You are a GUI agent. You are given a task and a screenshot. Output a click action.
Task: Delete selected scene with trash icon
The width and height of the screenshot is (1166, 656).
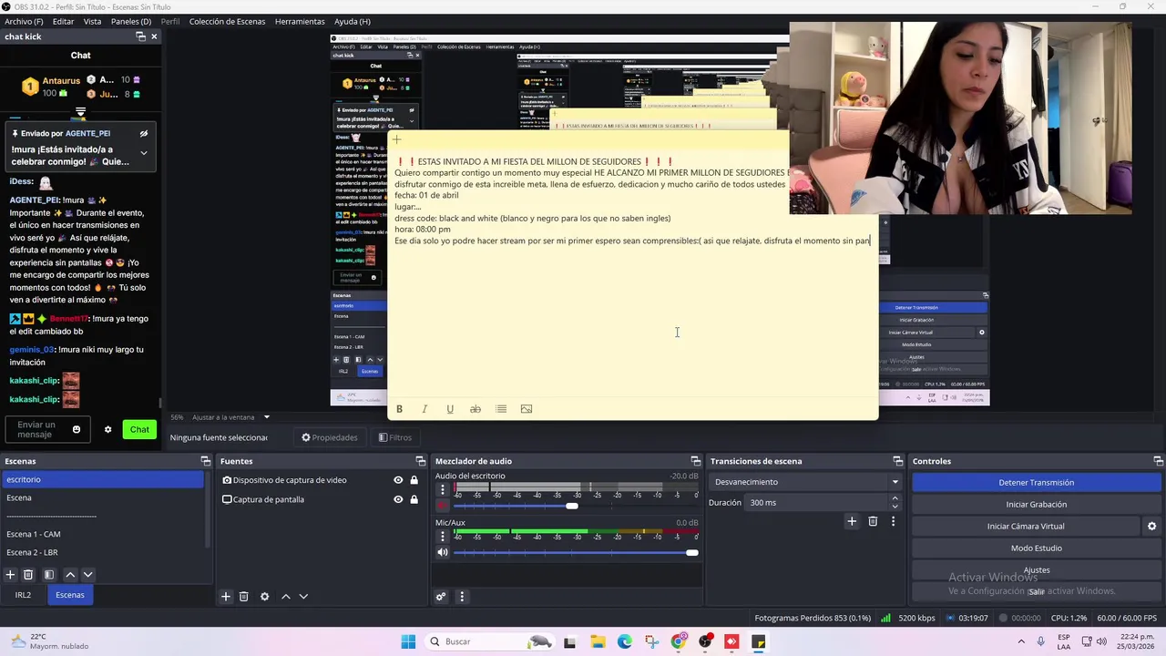click(x=28, y=575)
